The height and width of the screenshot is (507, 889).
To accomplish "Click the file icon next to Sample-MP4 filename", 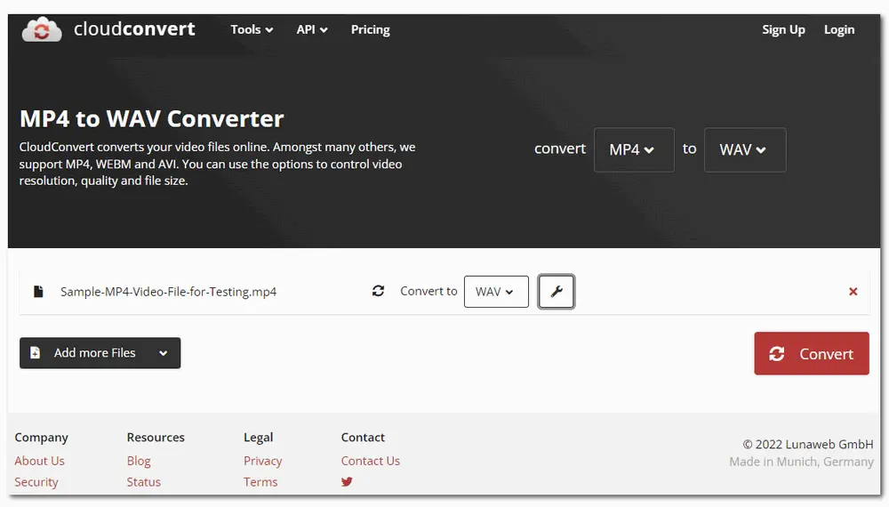I will click(38, 292).
